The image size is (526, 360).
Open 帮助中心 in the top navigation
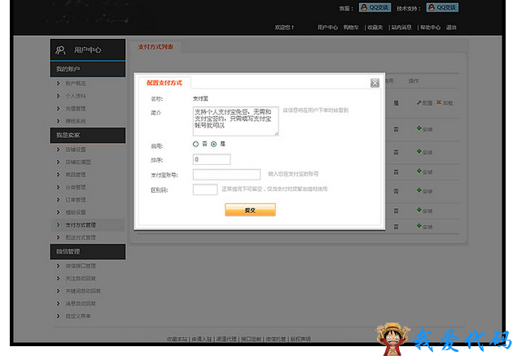click(430, 28)
